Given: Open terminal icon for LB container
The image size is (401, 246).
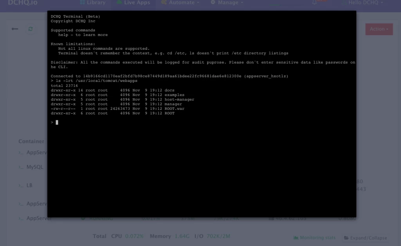Looking at the screenshot, I should click(x=21, y=185).
